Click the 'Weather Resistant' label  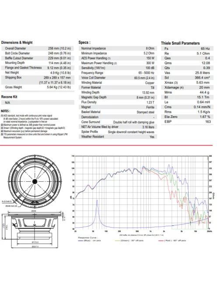click(92, 137)
